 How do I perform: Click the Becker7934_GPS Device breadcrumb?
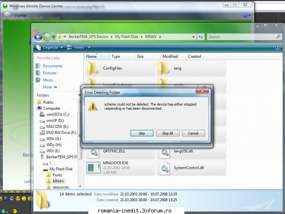click(88, 36)
